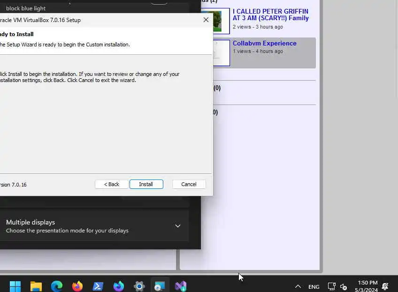Open Firefox from the taskbar
Screen dimensions: 398x292
77,286
